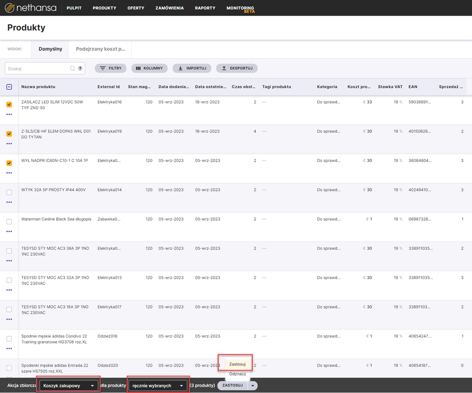Screen dimensions: 472x393
Task: Open the search help question mark
Action: tap(80, 68)
